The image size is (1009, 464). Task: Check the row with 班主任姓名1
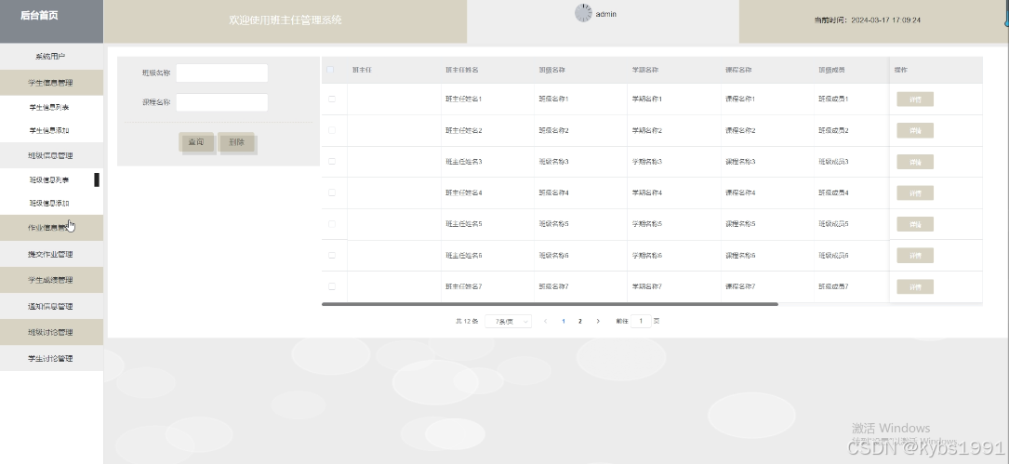(332, 99)
